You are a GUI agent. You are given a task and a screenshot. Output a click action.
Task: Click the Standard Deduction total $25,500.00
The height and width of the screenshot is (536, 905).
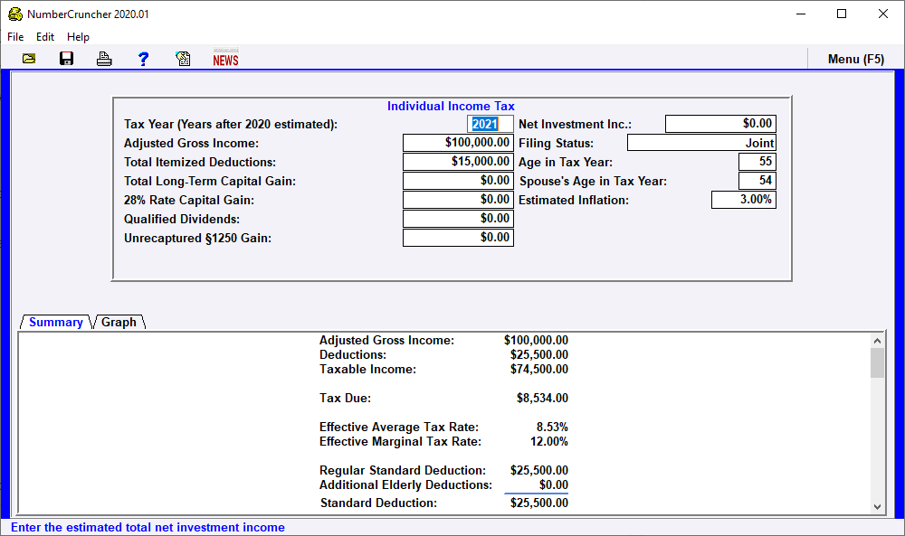(x=539, y=503)
